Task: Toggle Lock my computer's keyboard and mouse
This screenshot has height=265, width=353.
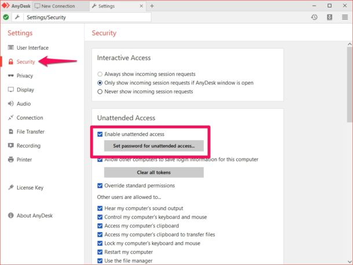Action: tap(100, 244)
